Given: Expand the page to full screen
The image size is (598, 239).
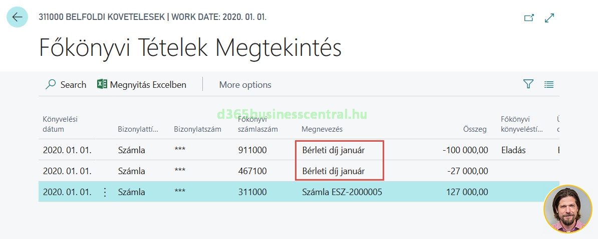Looking at the screenshot, I should coord(549,17).
